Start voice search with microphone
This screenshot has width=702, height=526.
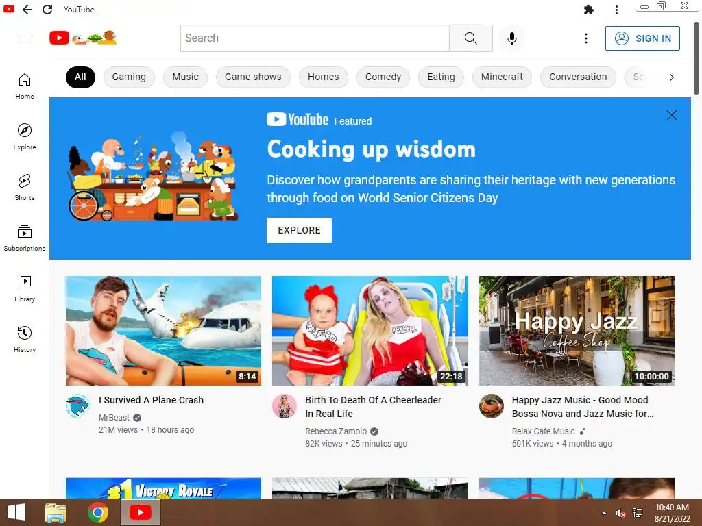[511, 38]
